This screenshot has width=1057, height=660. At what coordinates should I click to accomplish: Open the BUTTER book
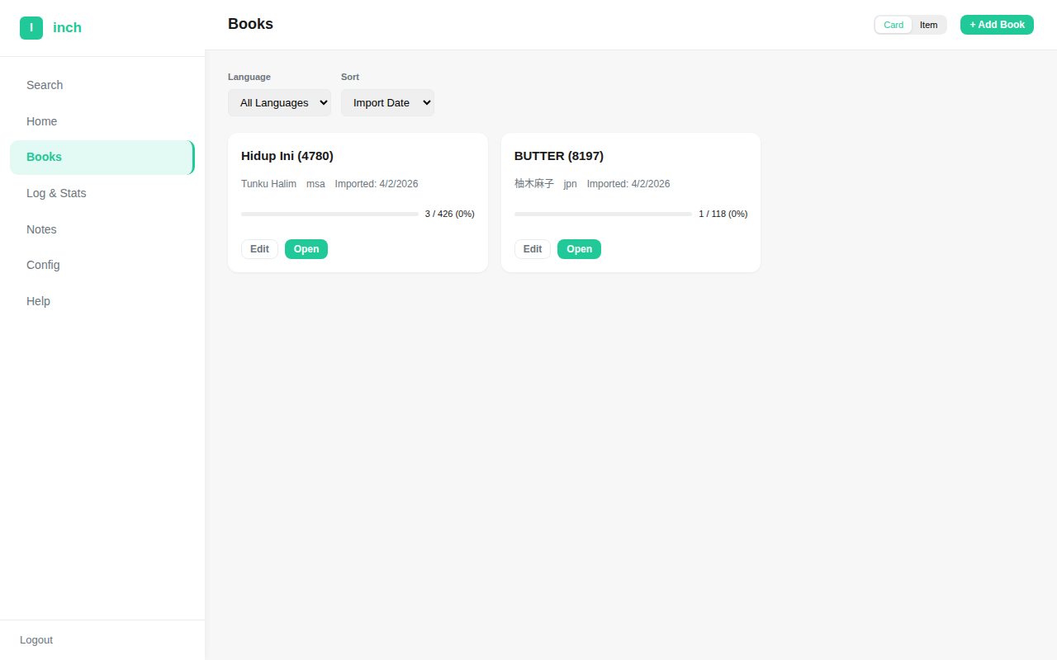pos(579,249)
